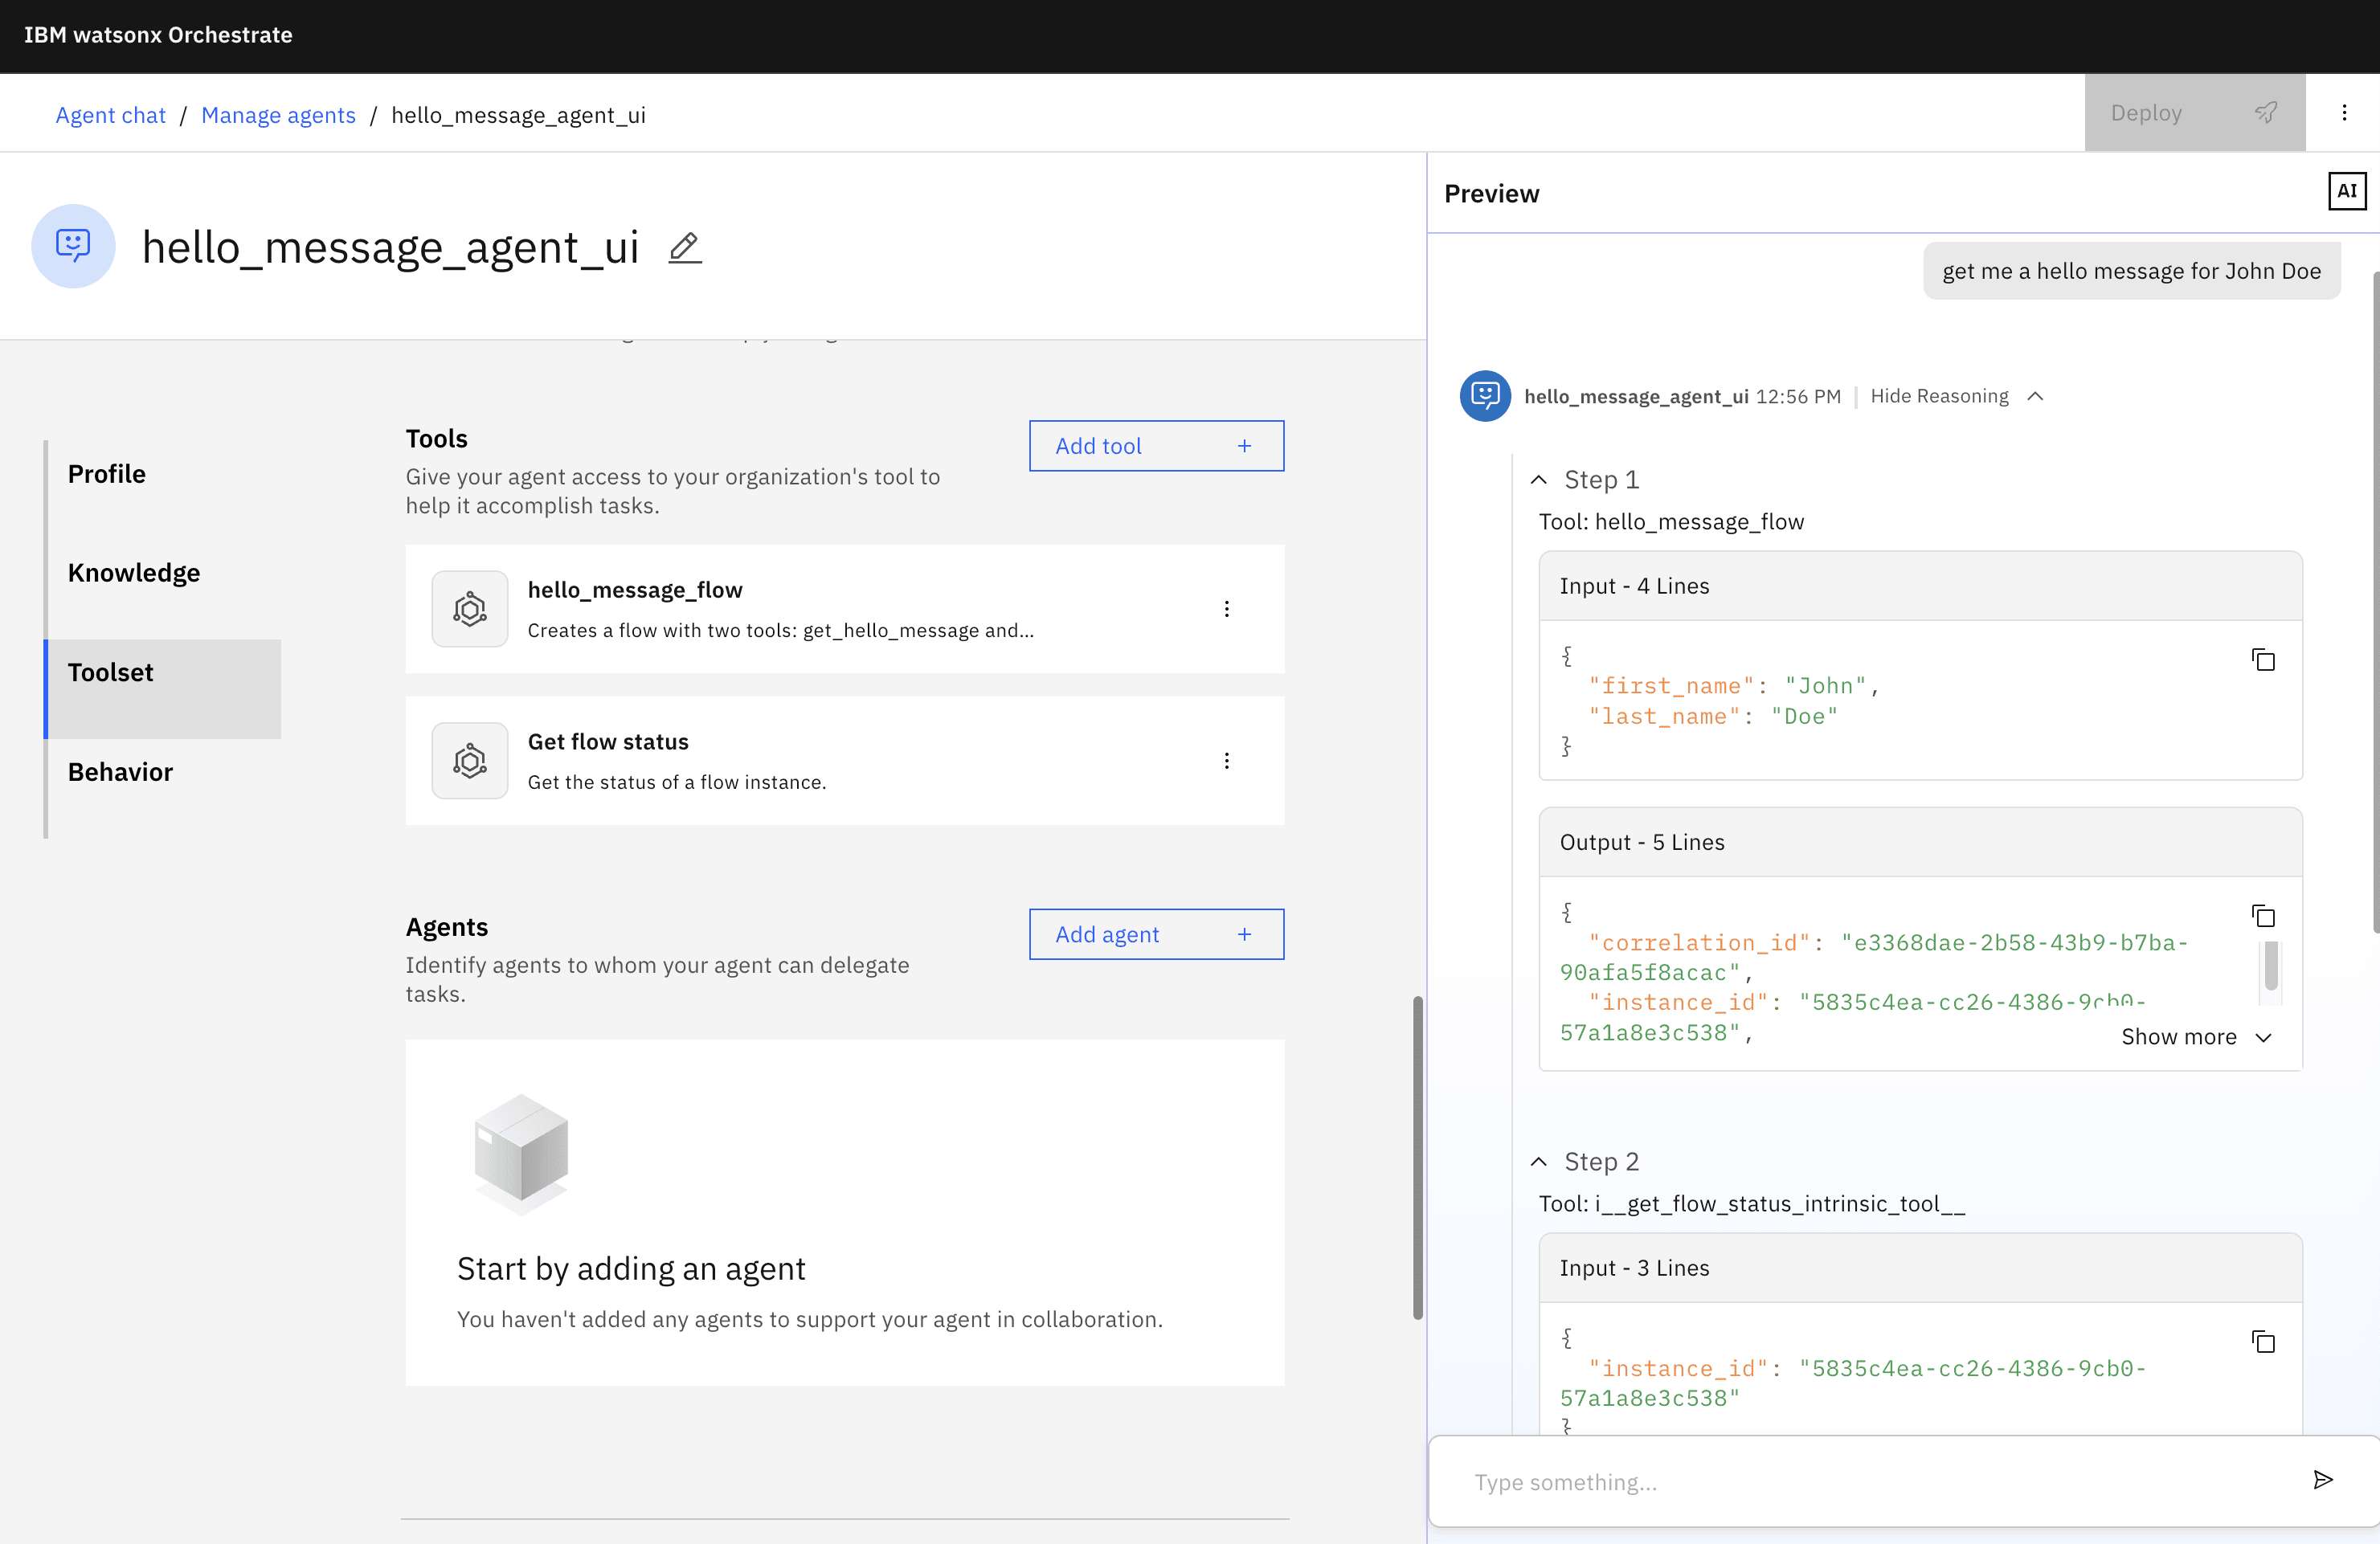2380x1544 pixels.
Task: Click the Add tool button
Action: pyautogui.click(x=1156, y=446)
